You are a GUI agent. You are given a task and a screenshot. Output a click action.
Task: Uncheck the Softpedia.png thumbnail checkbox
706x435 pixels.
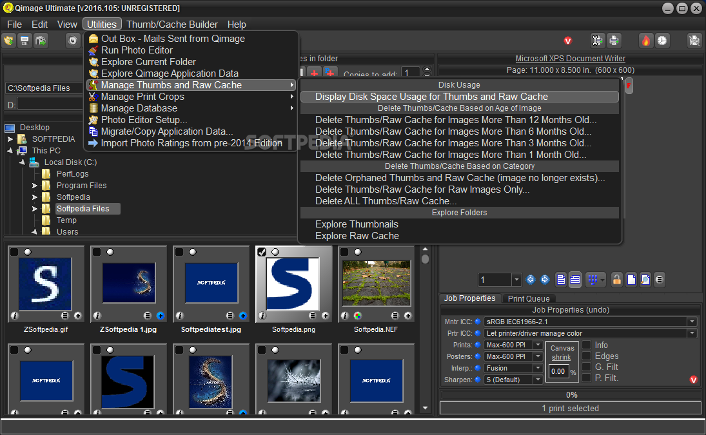click(262, 252)
